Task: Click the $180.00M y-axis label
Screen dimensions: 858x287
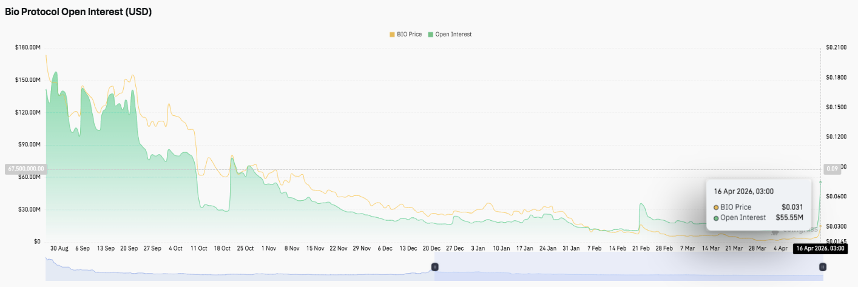Action: coord(28,47)
